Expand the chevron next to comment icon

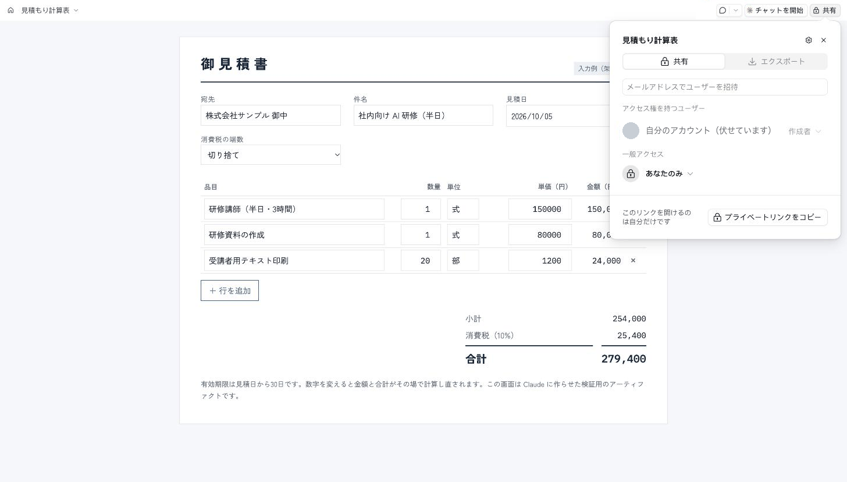(736, 10)
